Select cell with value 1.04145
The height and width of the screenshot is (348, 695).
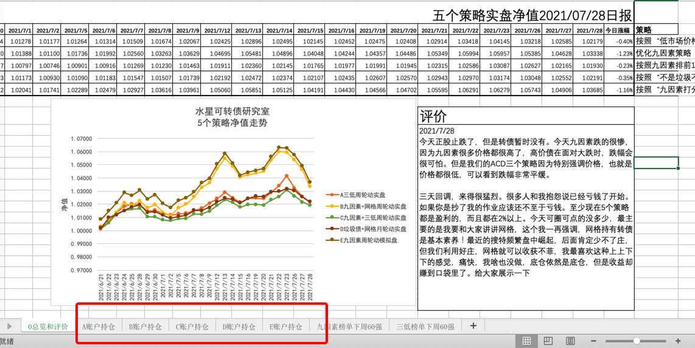coord(496,41)
